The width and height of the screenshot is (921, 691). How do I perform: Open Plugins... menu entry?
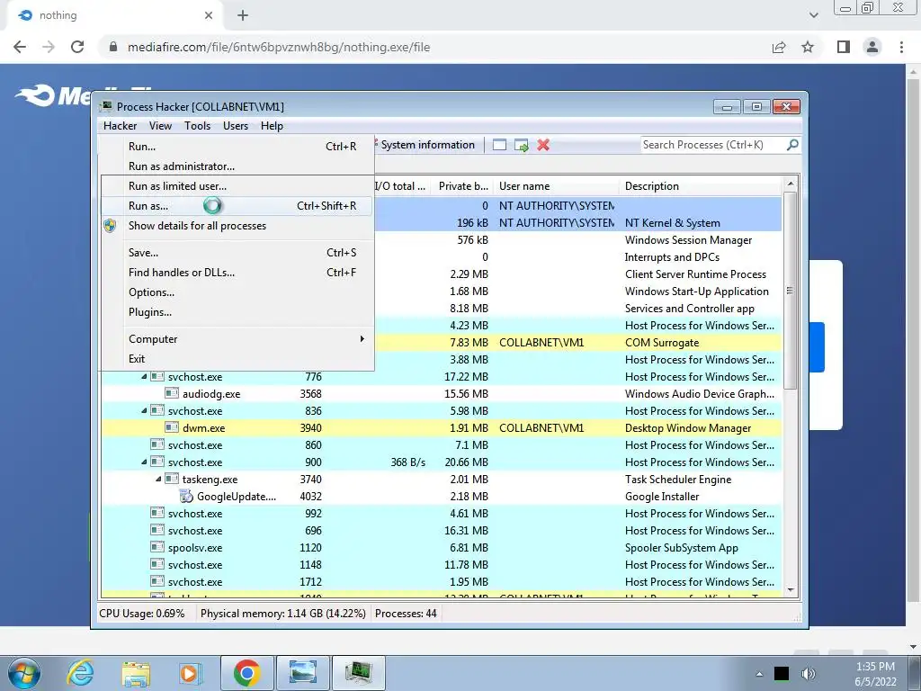tap(237, 312)
